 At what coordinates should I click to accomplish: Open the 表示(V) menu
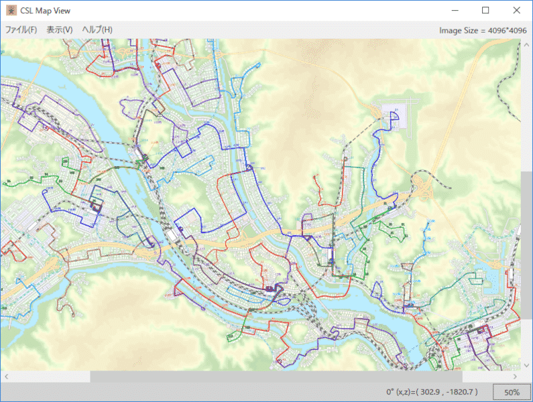[x=60, y=30]
